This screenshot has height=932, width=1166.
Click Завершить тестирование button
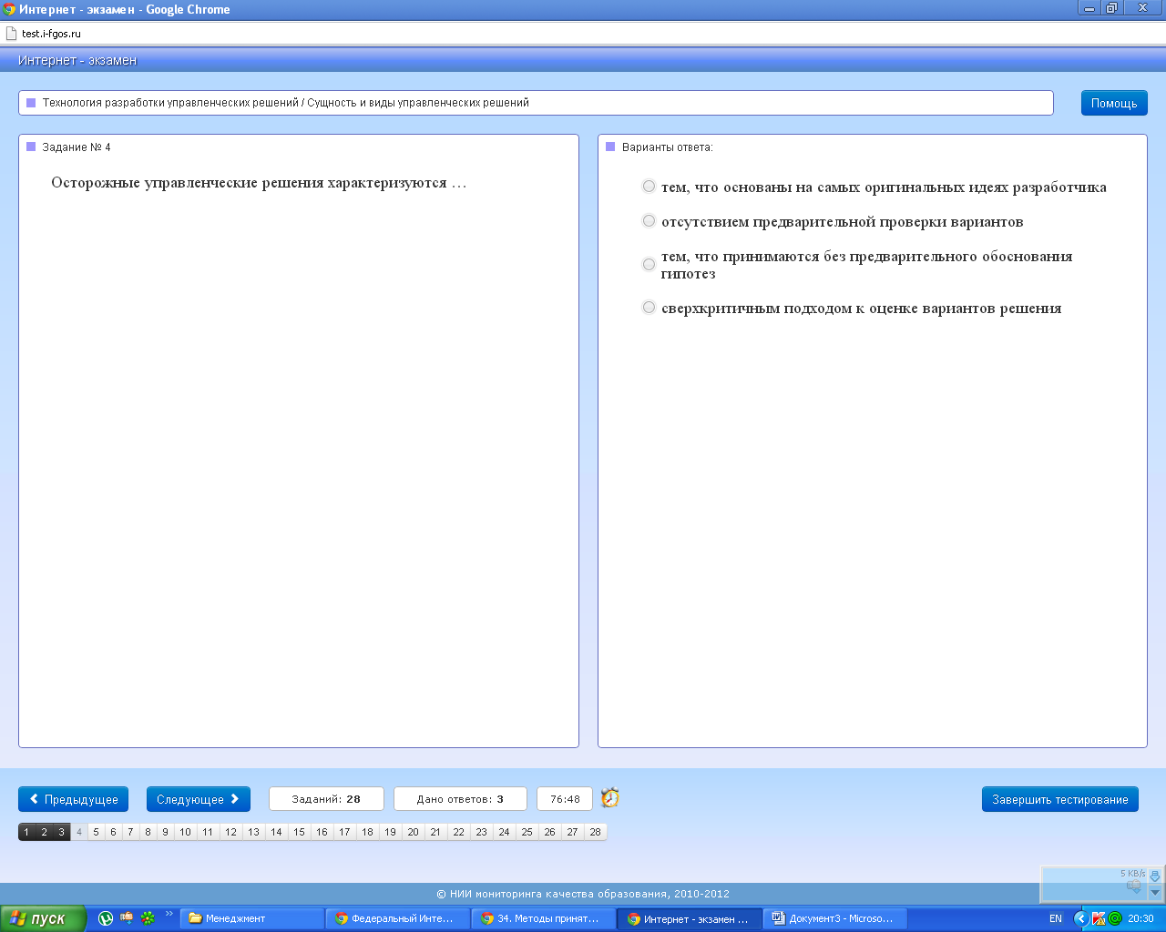tap(1060, 799)
